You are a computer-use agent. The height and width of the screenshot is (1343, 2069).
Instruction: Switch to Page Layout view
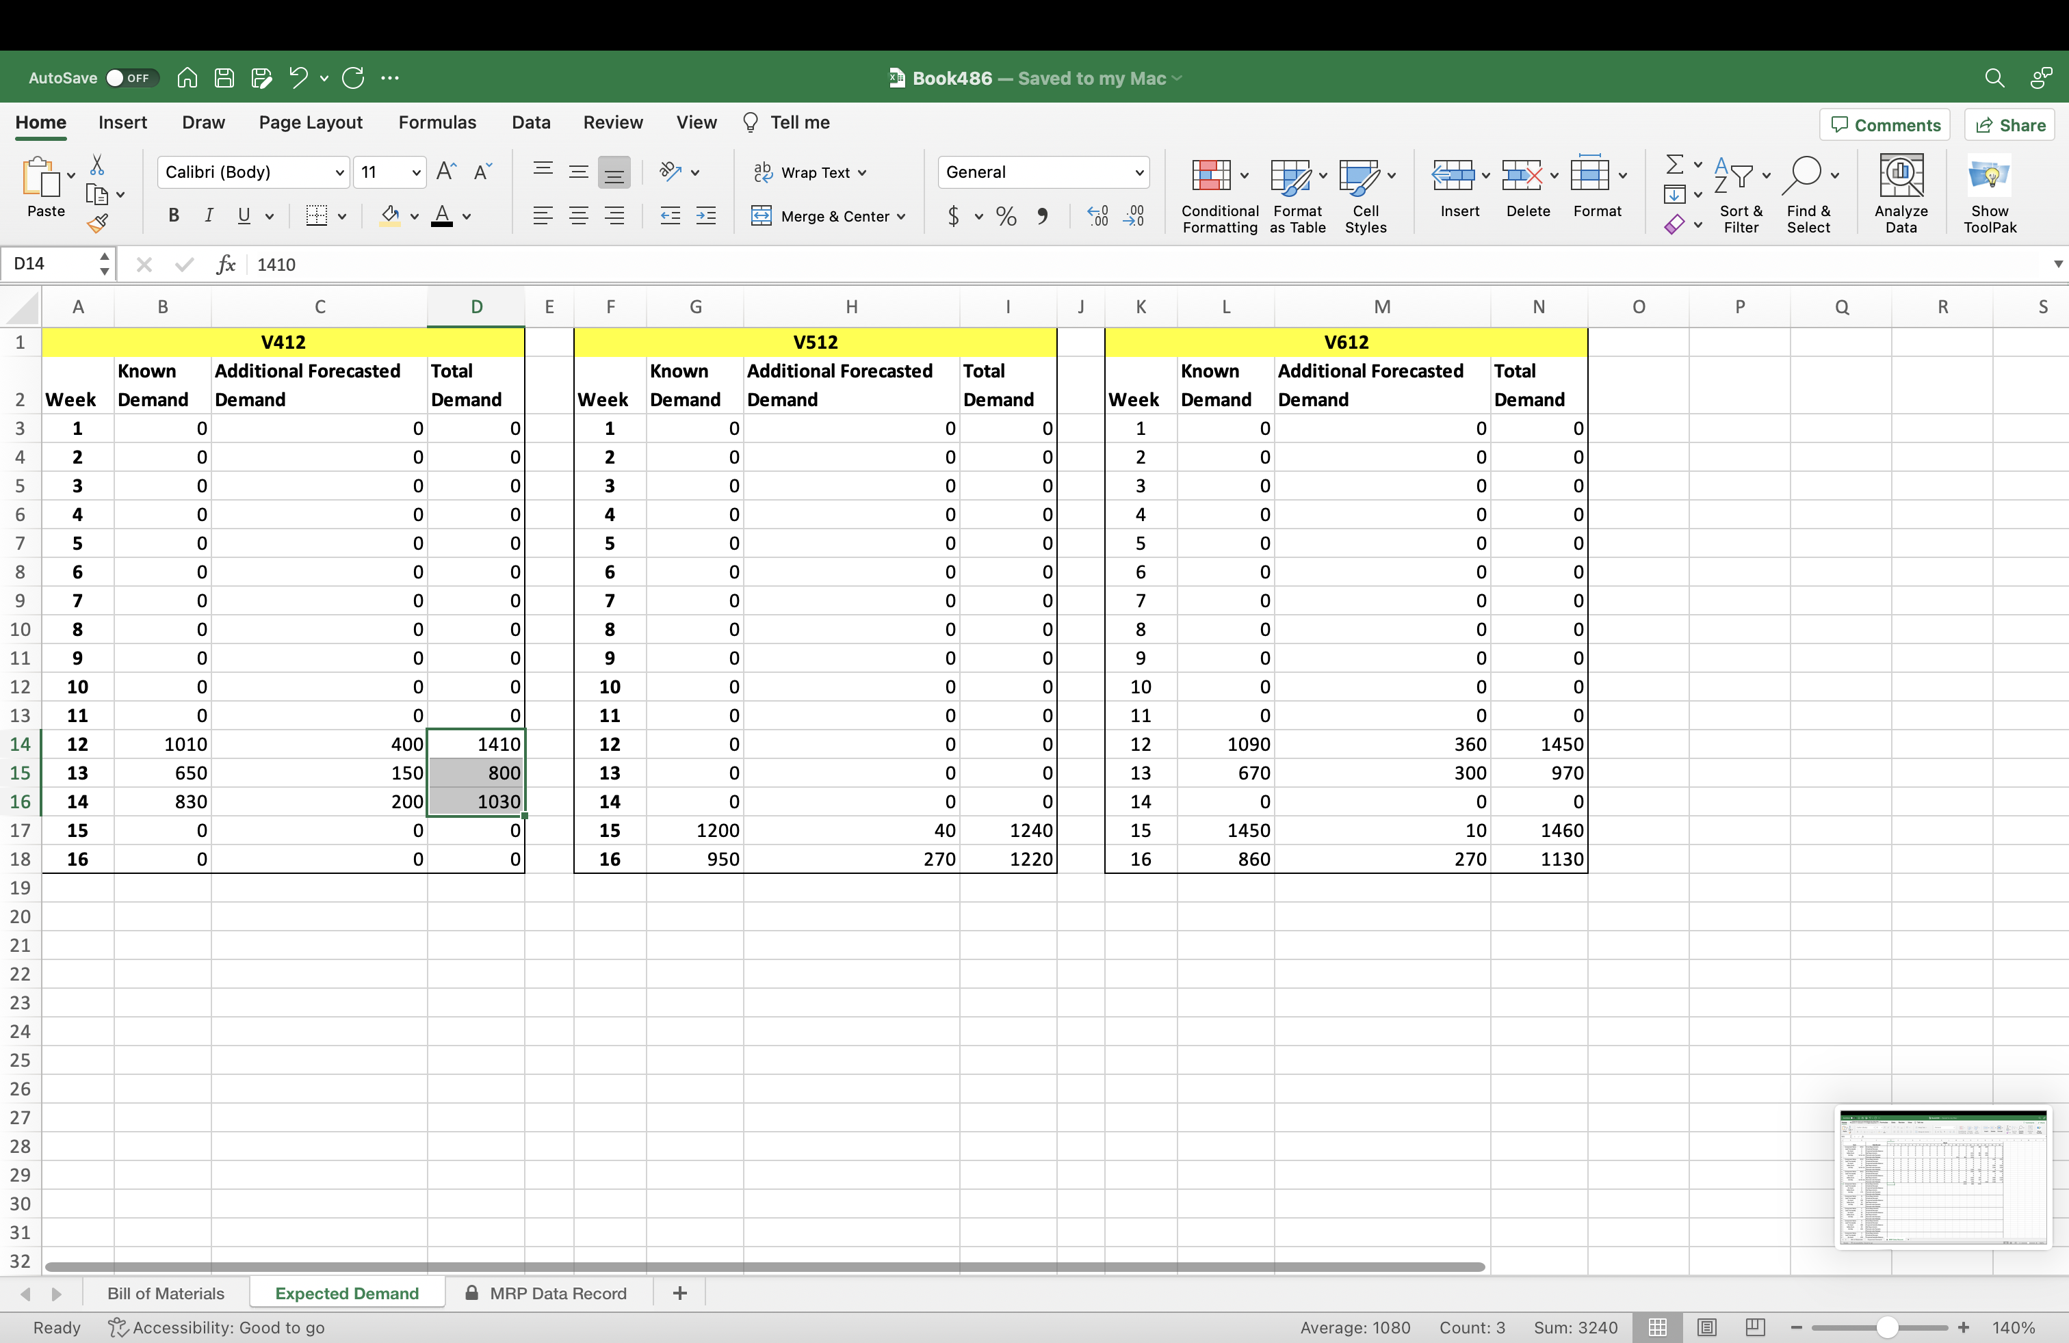coord(1706,1327)
